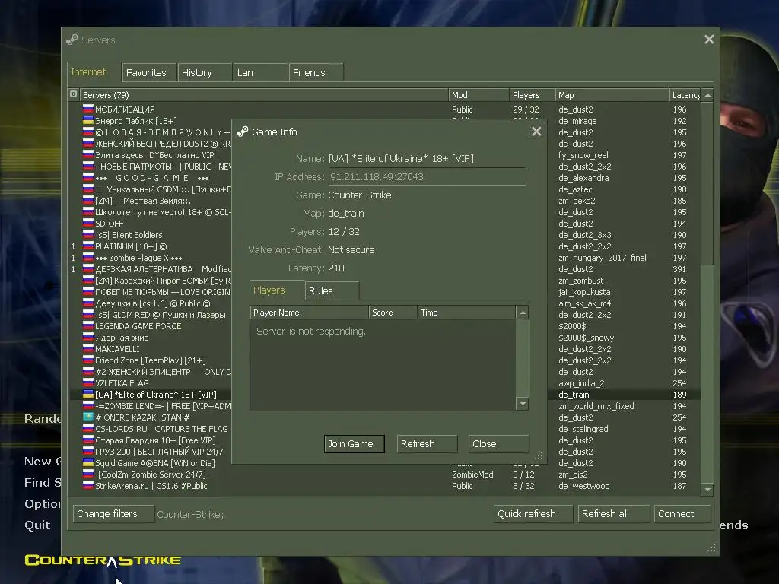Screen dimensions: 779x584
Task: Click the Counter-Strike logo
Action: click(103, 560)
